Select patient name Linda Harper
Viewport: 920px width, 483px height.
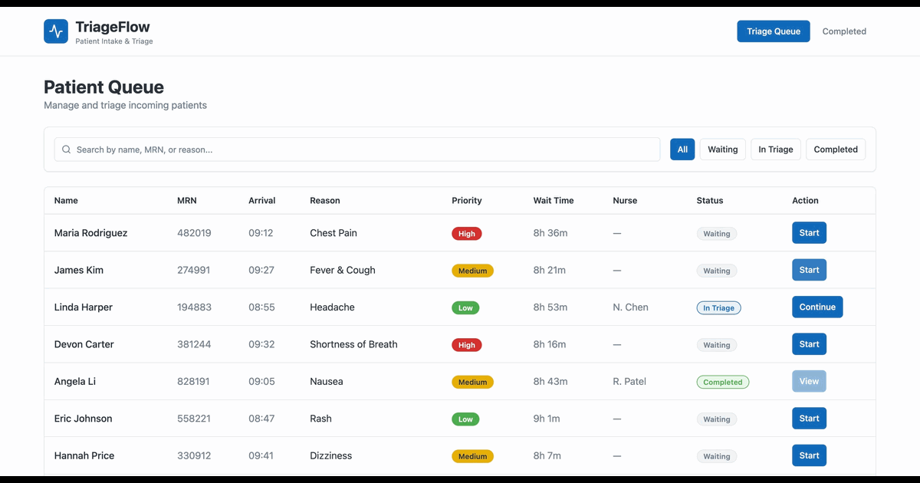(x=84, y=307)
